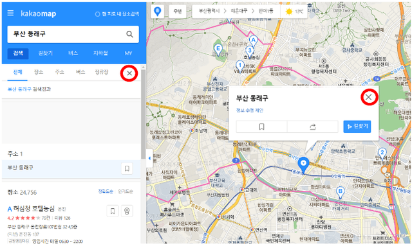Click the current location pin button

(x=157, y=12)
